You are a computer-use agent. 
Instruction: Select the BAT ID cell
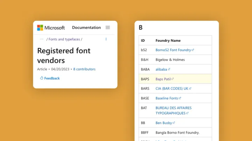[144, 108]
